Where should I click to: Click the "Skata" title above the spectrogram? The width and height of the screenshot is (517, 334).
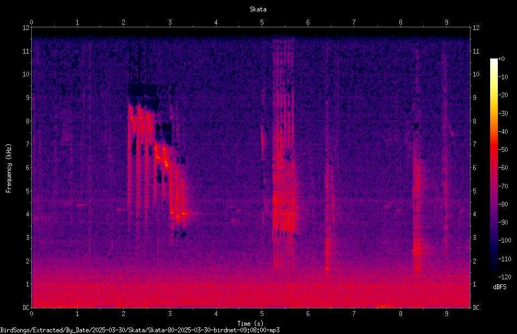258,9
